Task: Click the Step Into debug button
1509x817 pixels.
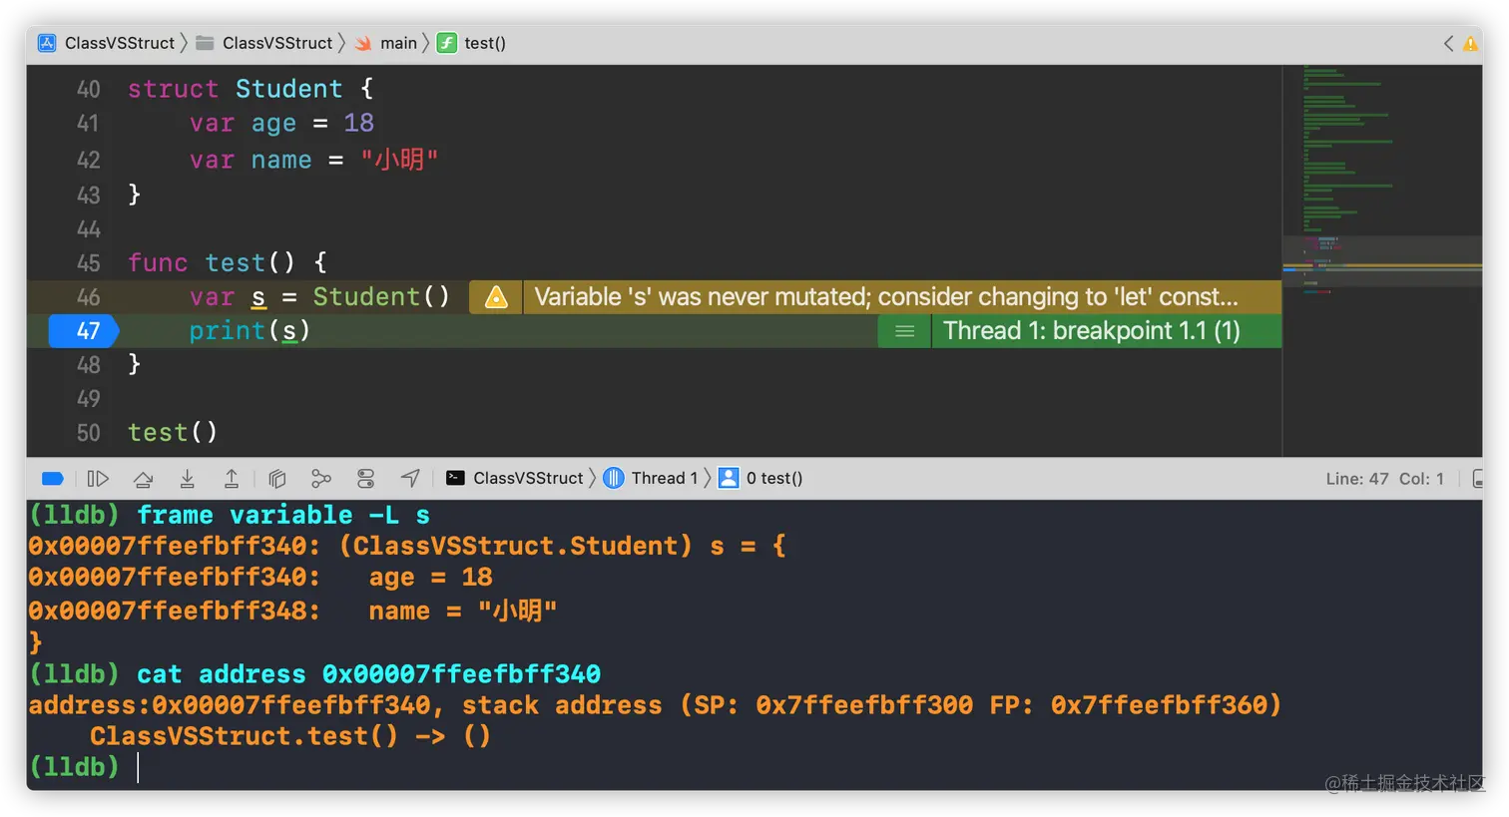Action: (187, 479)
